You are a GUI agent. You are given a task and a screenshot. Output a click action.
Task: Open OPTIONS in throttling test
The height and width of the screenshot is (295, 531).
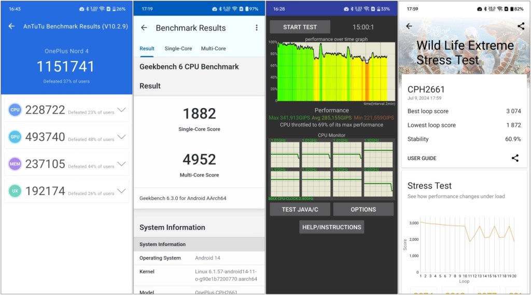coord(364,209)
